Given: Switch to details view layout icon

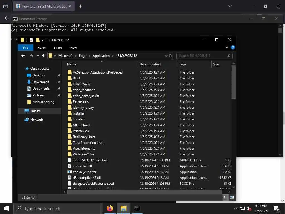Looking at the screenshot, I should (x=225, y=198).
